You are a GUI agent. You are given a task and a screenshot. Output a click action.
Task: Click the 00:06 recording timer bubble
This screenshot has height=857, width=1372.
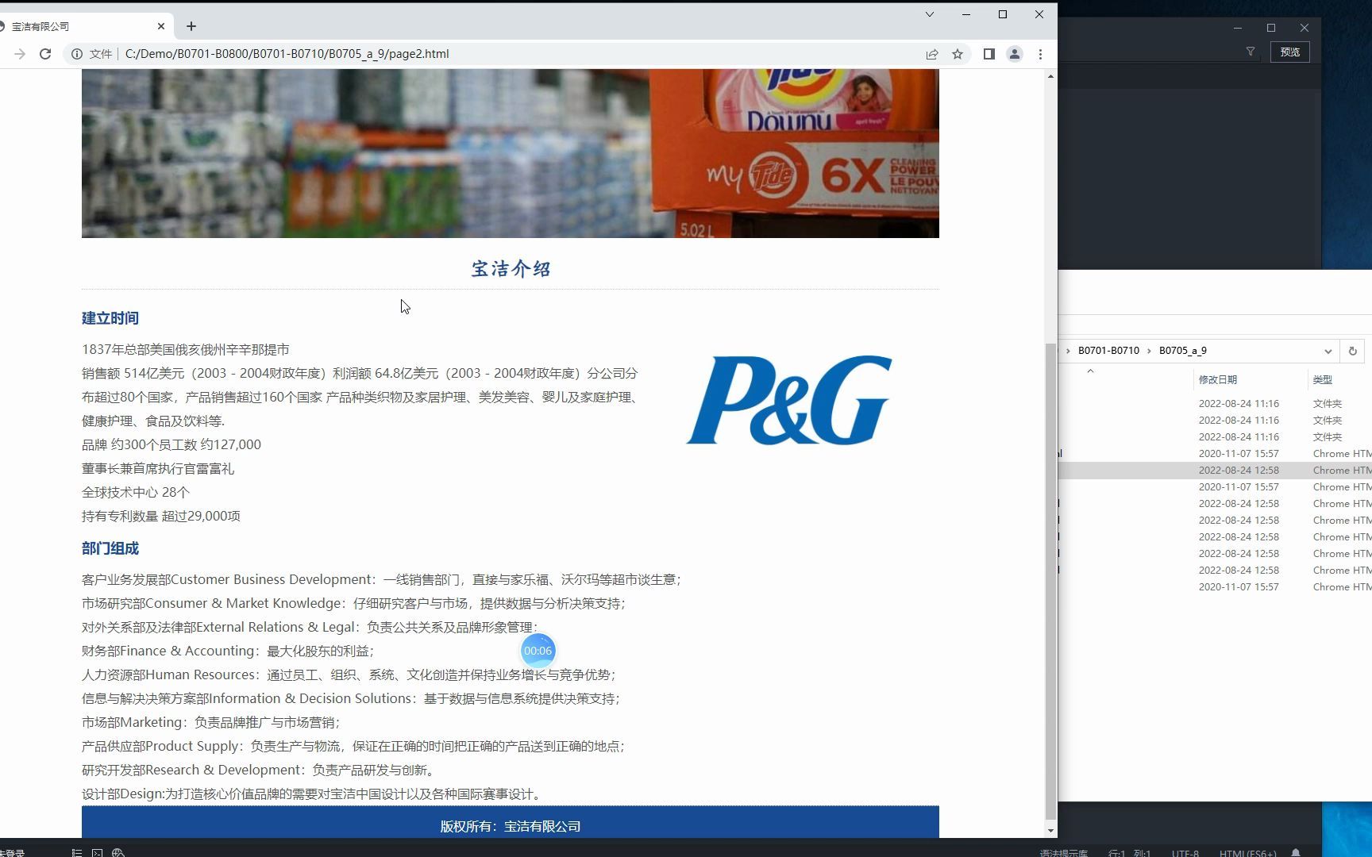click(538, 651)
